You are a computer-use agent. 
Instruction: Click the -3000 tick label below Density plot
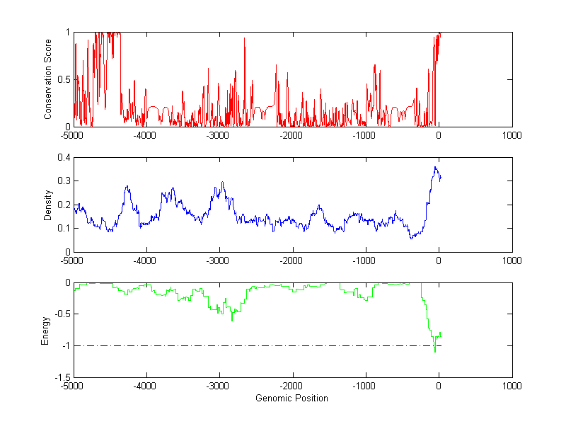coord(219,260)
